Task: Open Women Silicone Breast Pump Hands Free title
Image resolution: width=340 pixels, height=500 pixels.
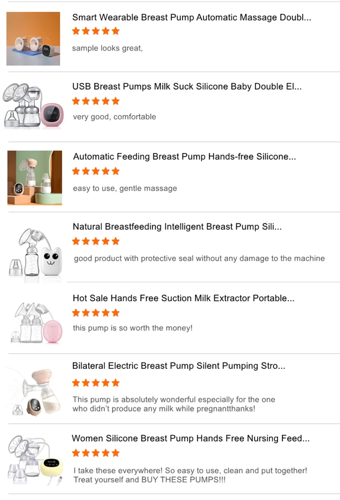Action: 190,438
